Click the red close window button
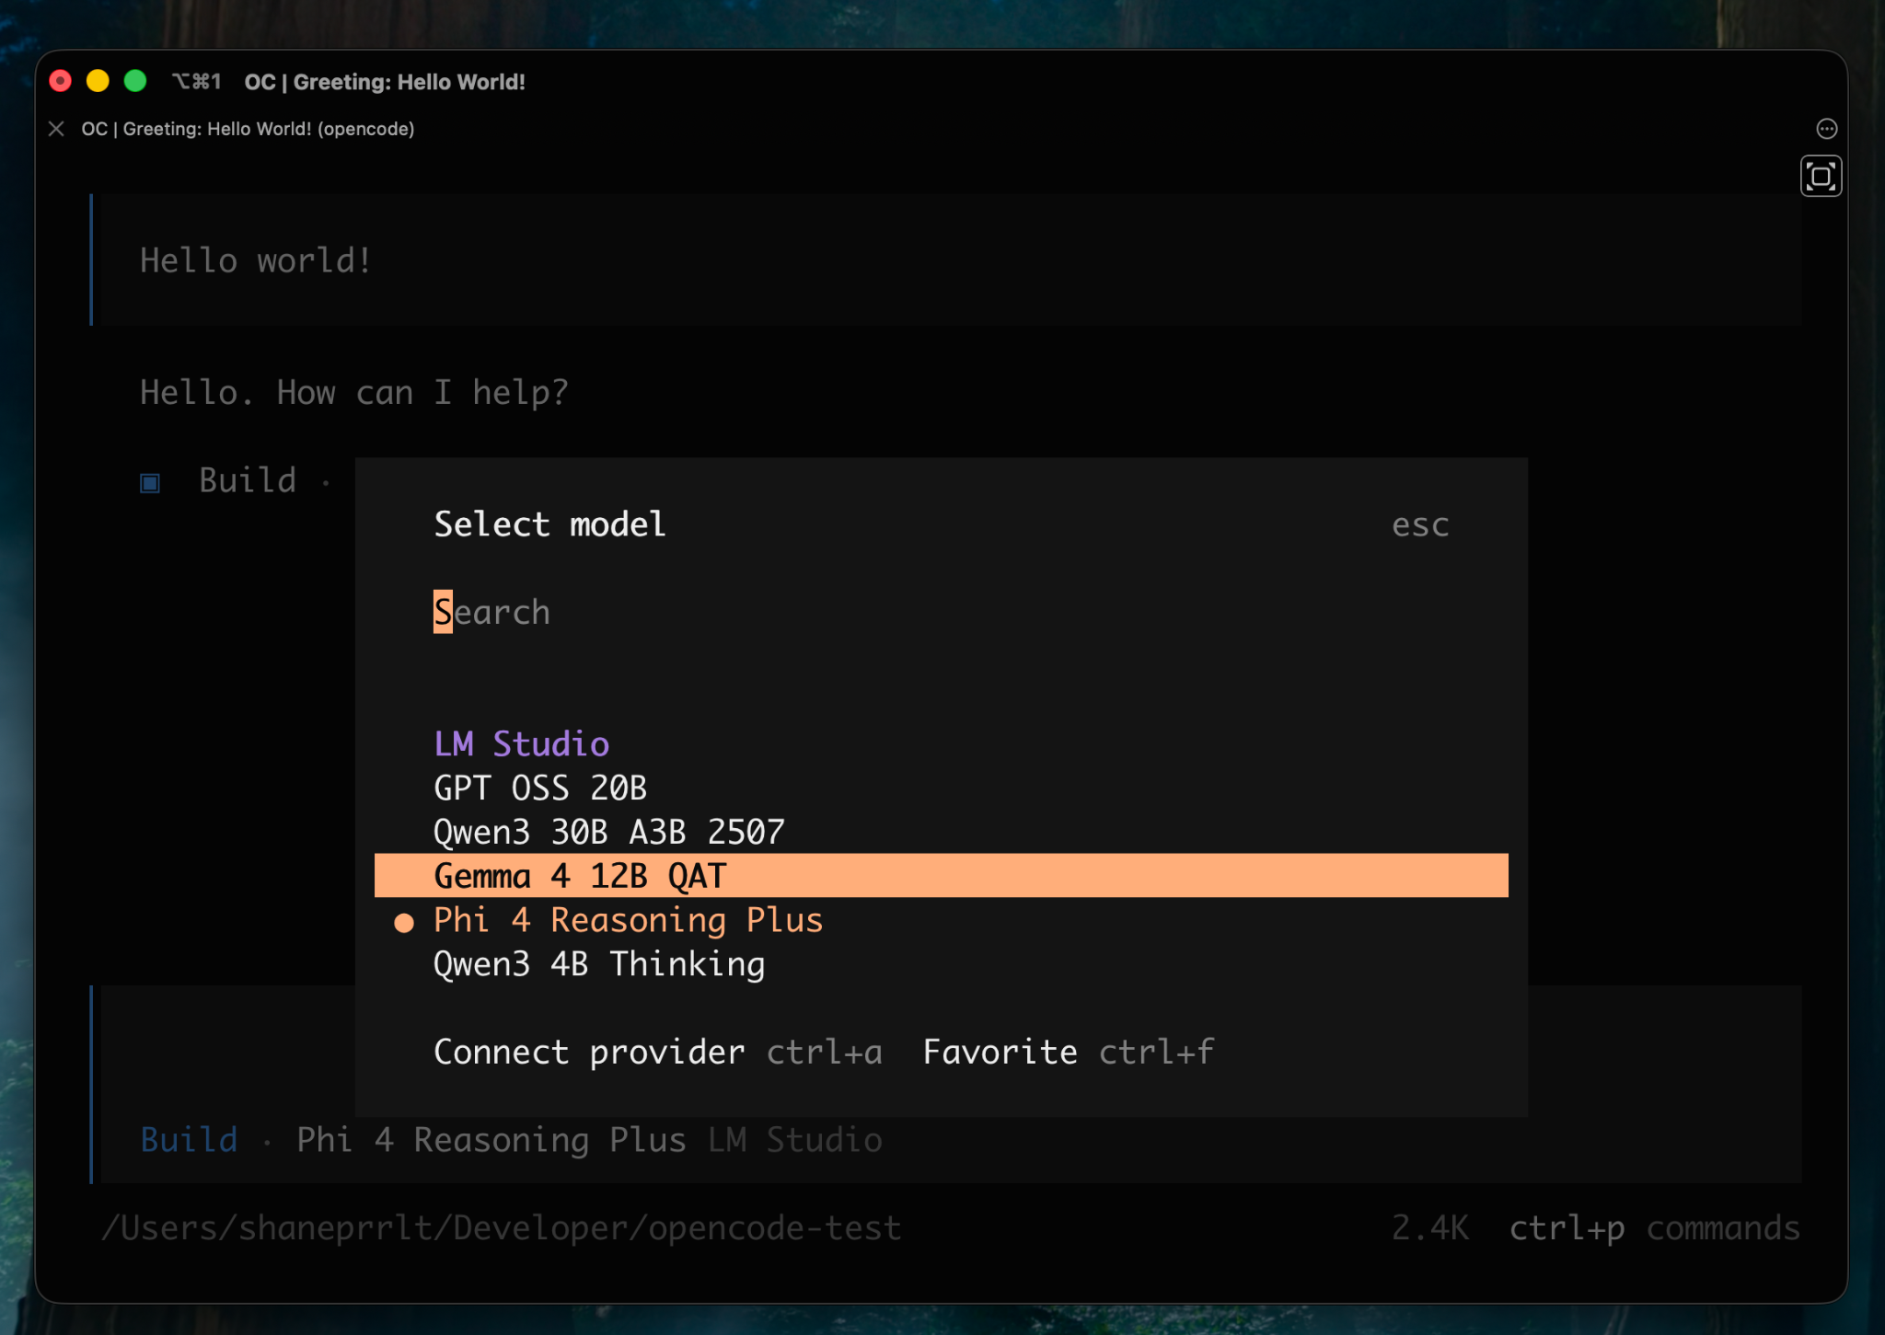This screenshot has height=1335, width=1885. pos(60,81)
